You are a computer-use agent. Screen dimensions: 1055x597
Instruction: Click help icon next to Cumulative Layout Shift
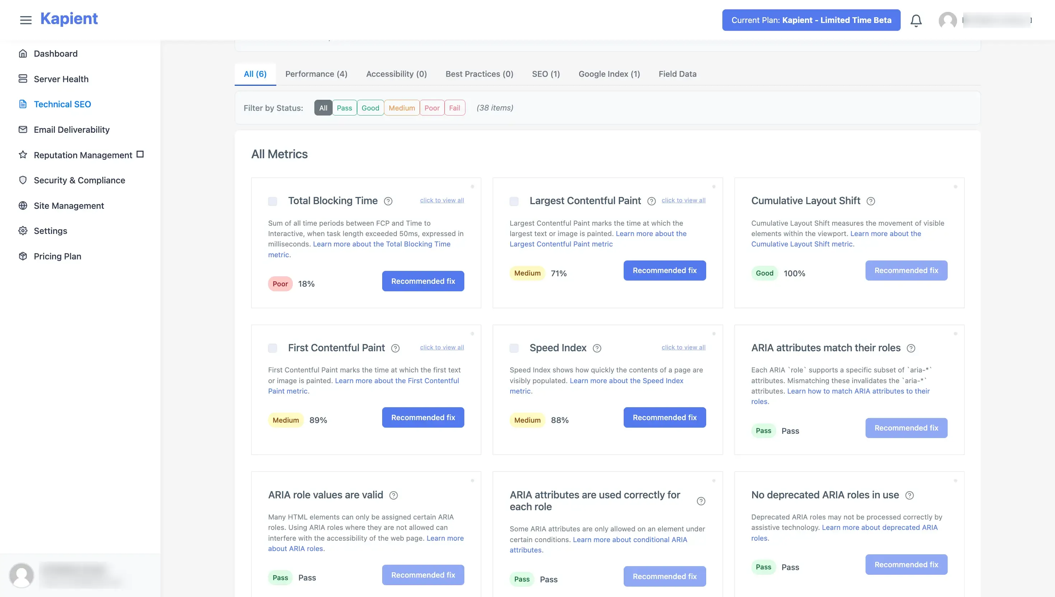point(871,201)
